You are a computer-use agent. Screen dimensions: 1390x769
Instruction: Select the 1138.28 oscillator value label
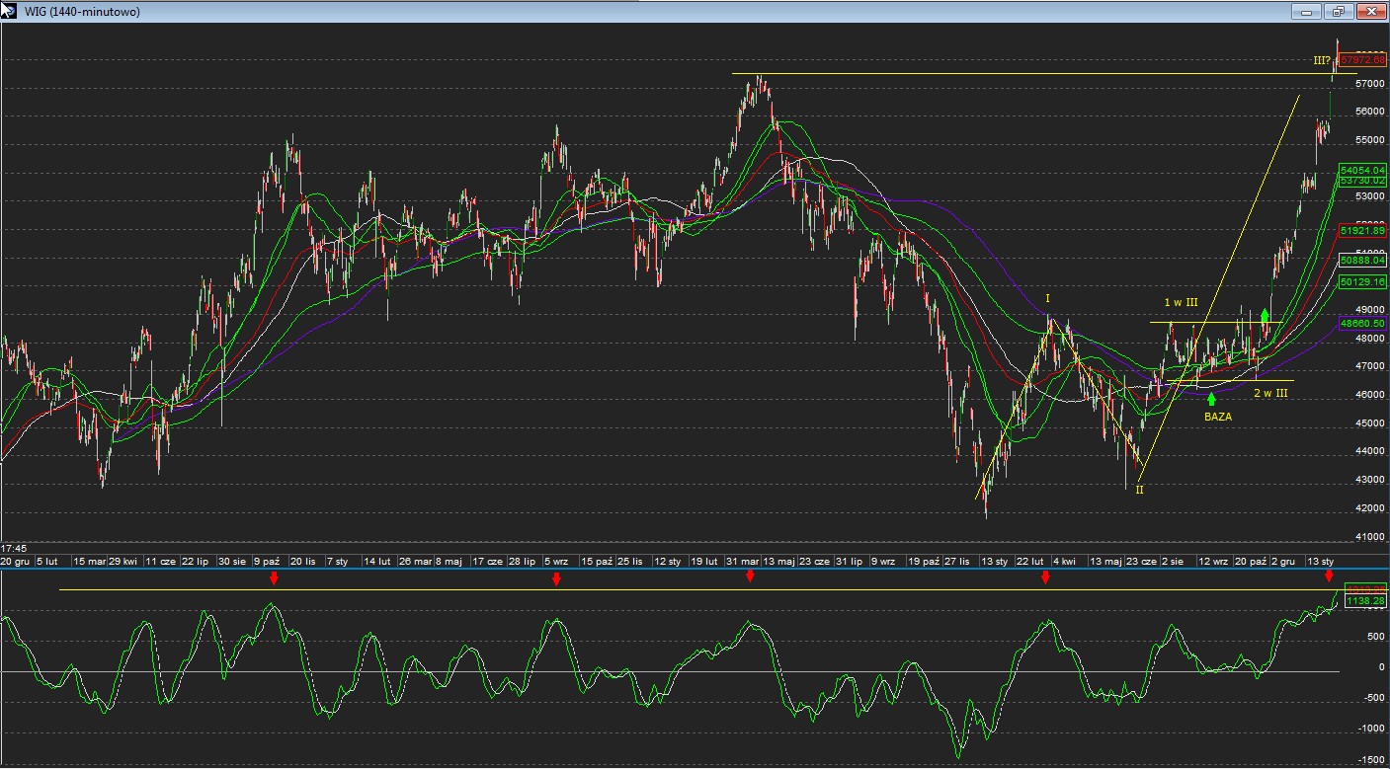point(1366,599)
